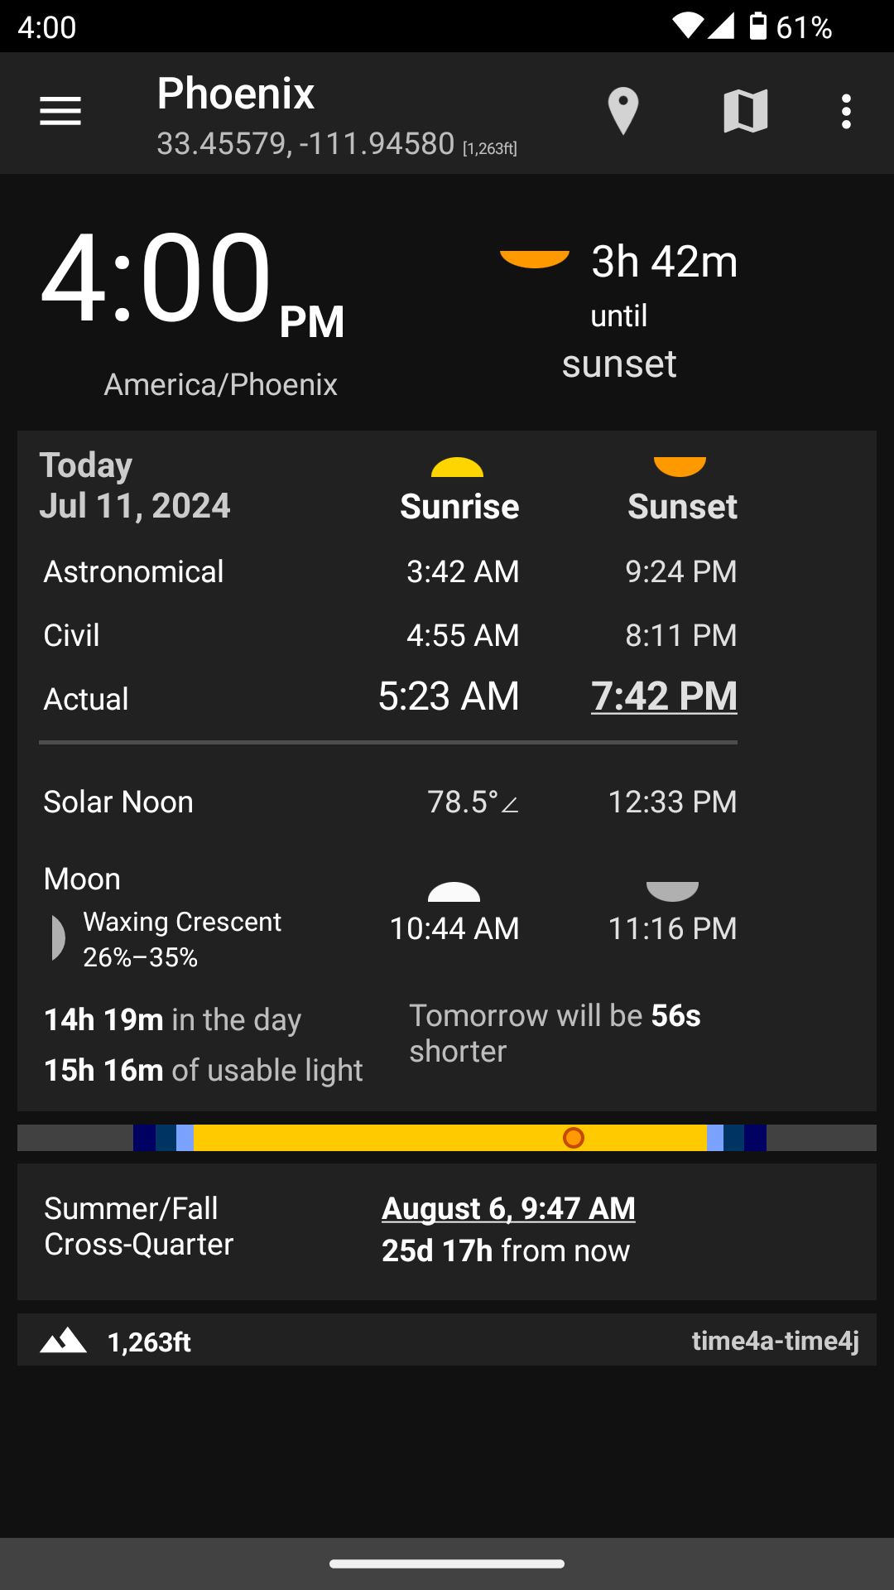
Task: Open the map view icon
Action: click(745, 111)
